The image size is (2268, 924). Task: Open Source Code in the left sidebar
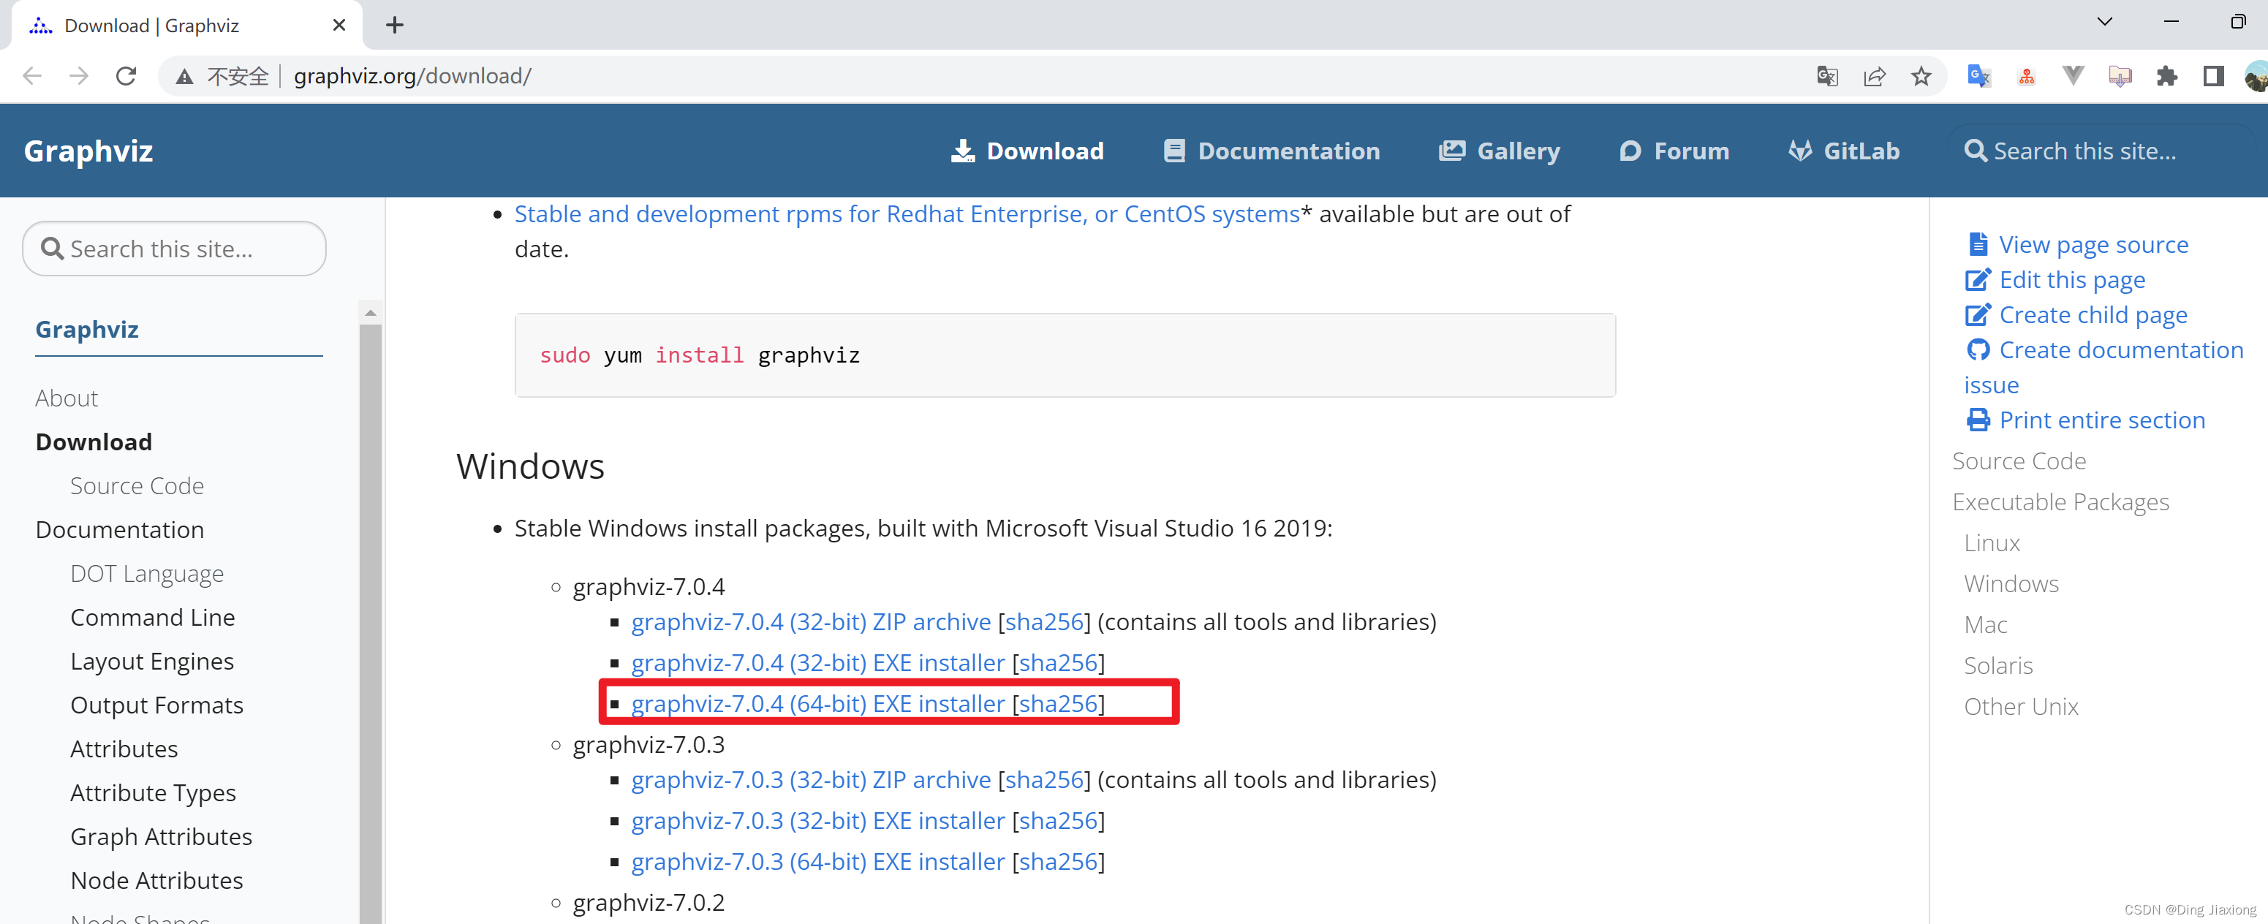pyautogui.click(x=137, y=487)
